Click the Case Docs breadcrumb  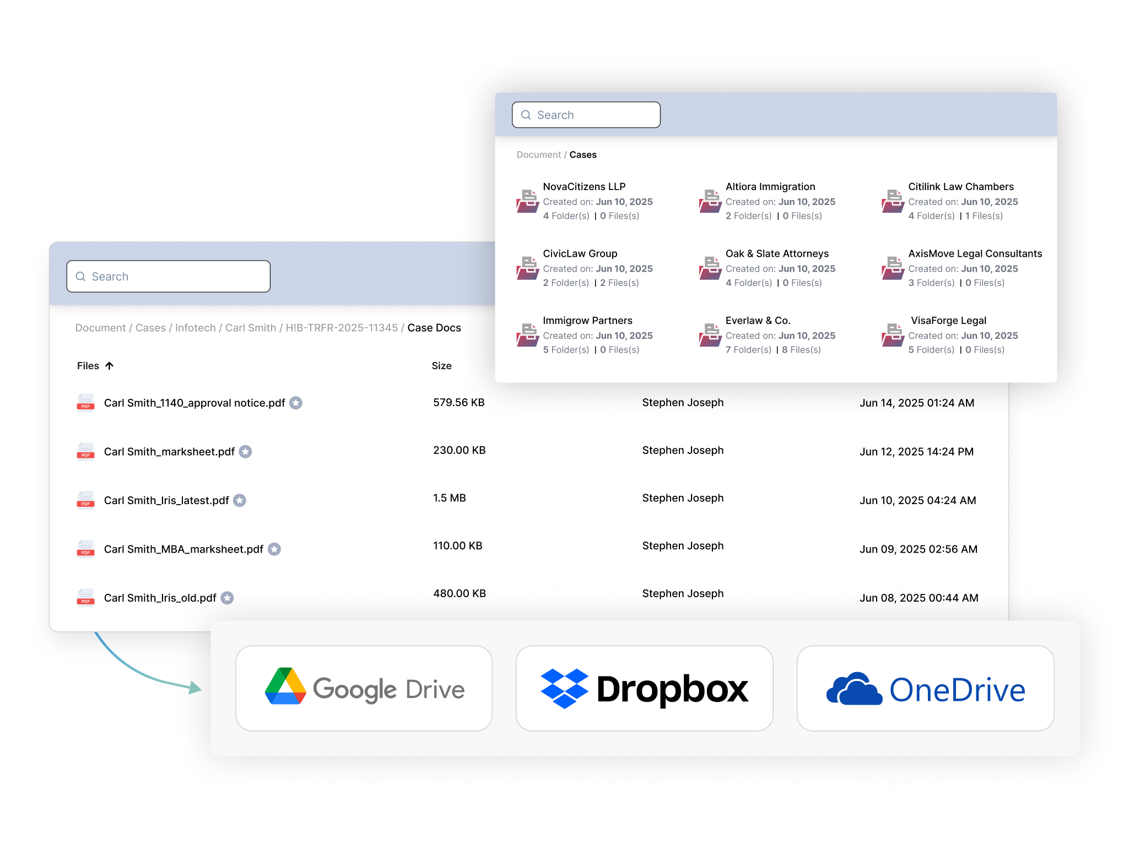click(x=434, y=328)
